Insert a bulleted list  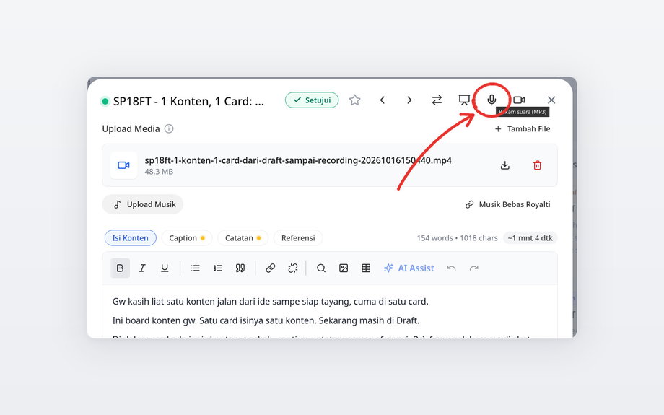click(x=195, y=268)
